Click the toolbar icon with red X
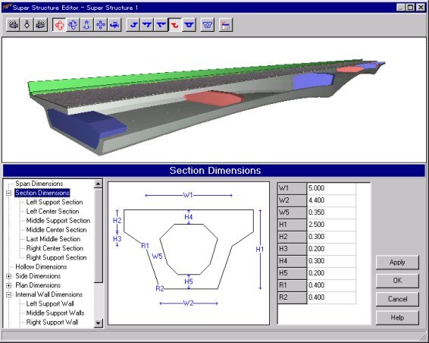Image resolution: width=429 pixels, height=343 pixels. coord(226,25)
